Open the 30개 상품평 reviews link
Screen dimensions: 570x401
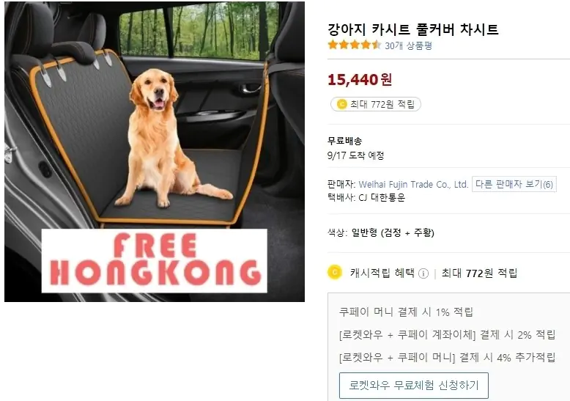click(x=408, y=45)
